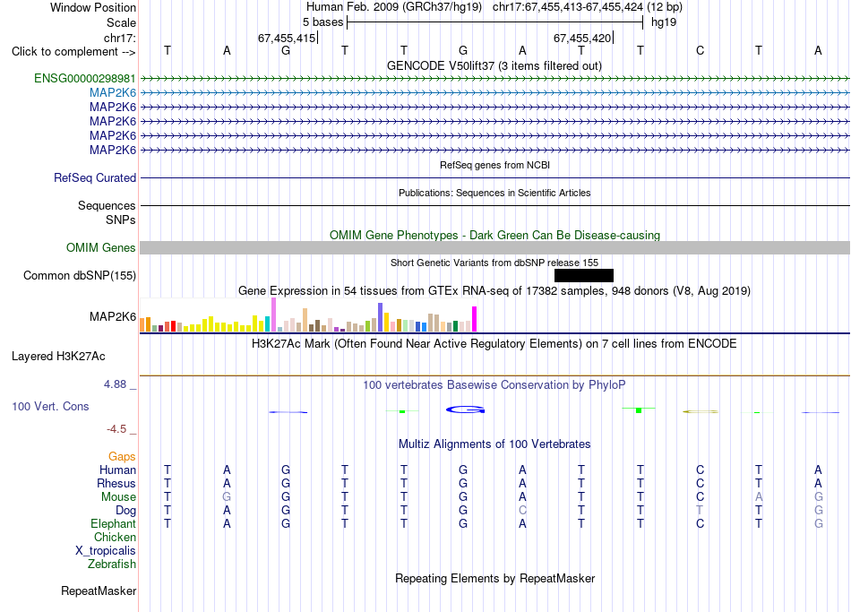
Task: Click the tall violet GTEx expression bar
Action: tap(274, 315)
